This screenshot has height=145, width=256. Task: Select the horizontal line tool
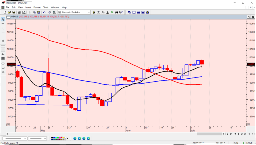pos(3,33)
